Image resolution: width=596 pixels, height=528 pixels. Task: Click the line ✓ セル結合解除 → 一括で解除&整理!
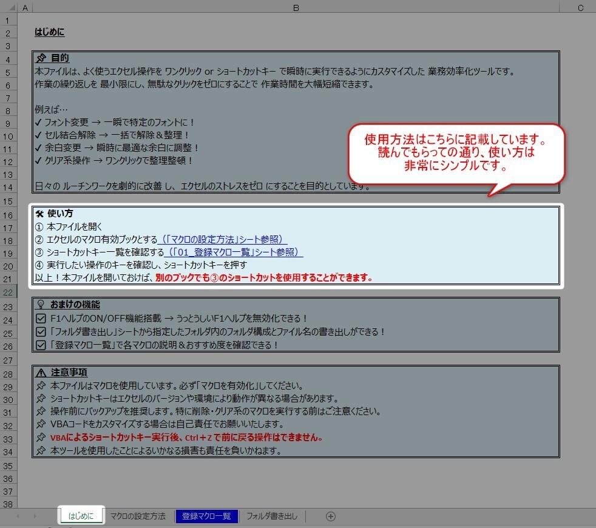coord(112,135)
